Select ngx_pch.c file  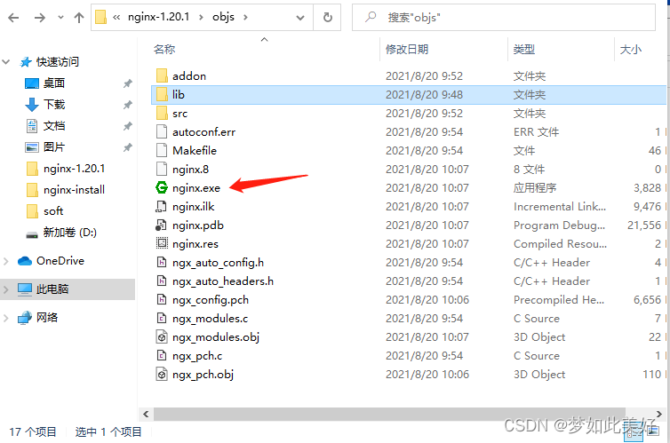pyautogui.click(x=197, y=356)
